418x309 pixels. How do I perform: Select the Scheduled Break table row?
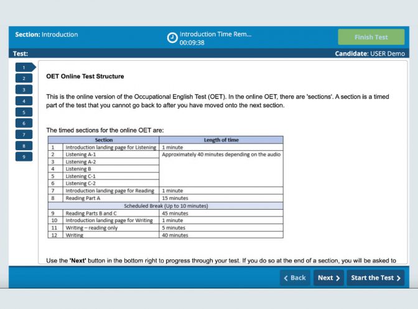165,205
